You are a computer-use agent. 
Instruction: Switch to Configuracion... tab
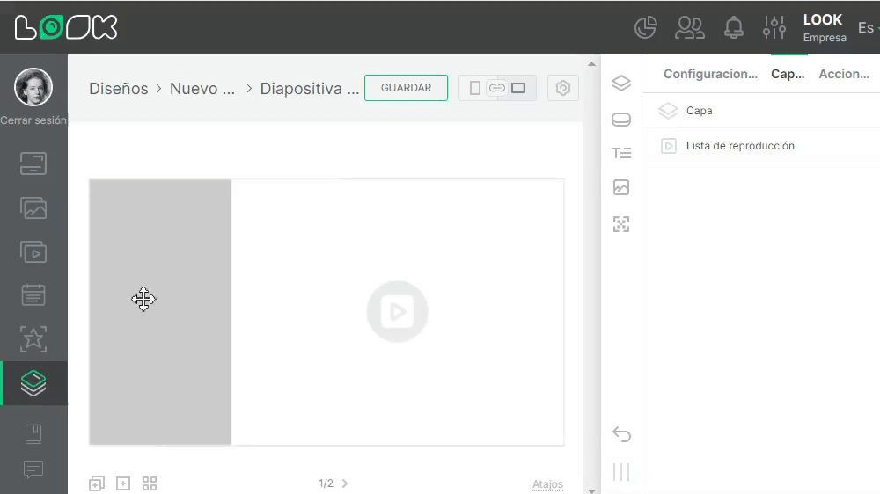[710, 74]
